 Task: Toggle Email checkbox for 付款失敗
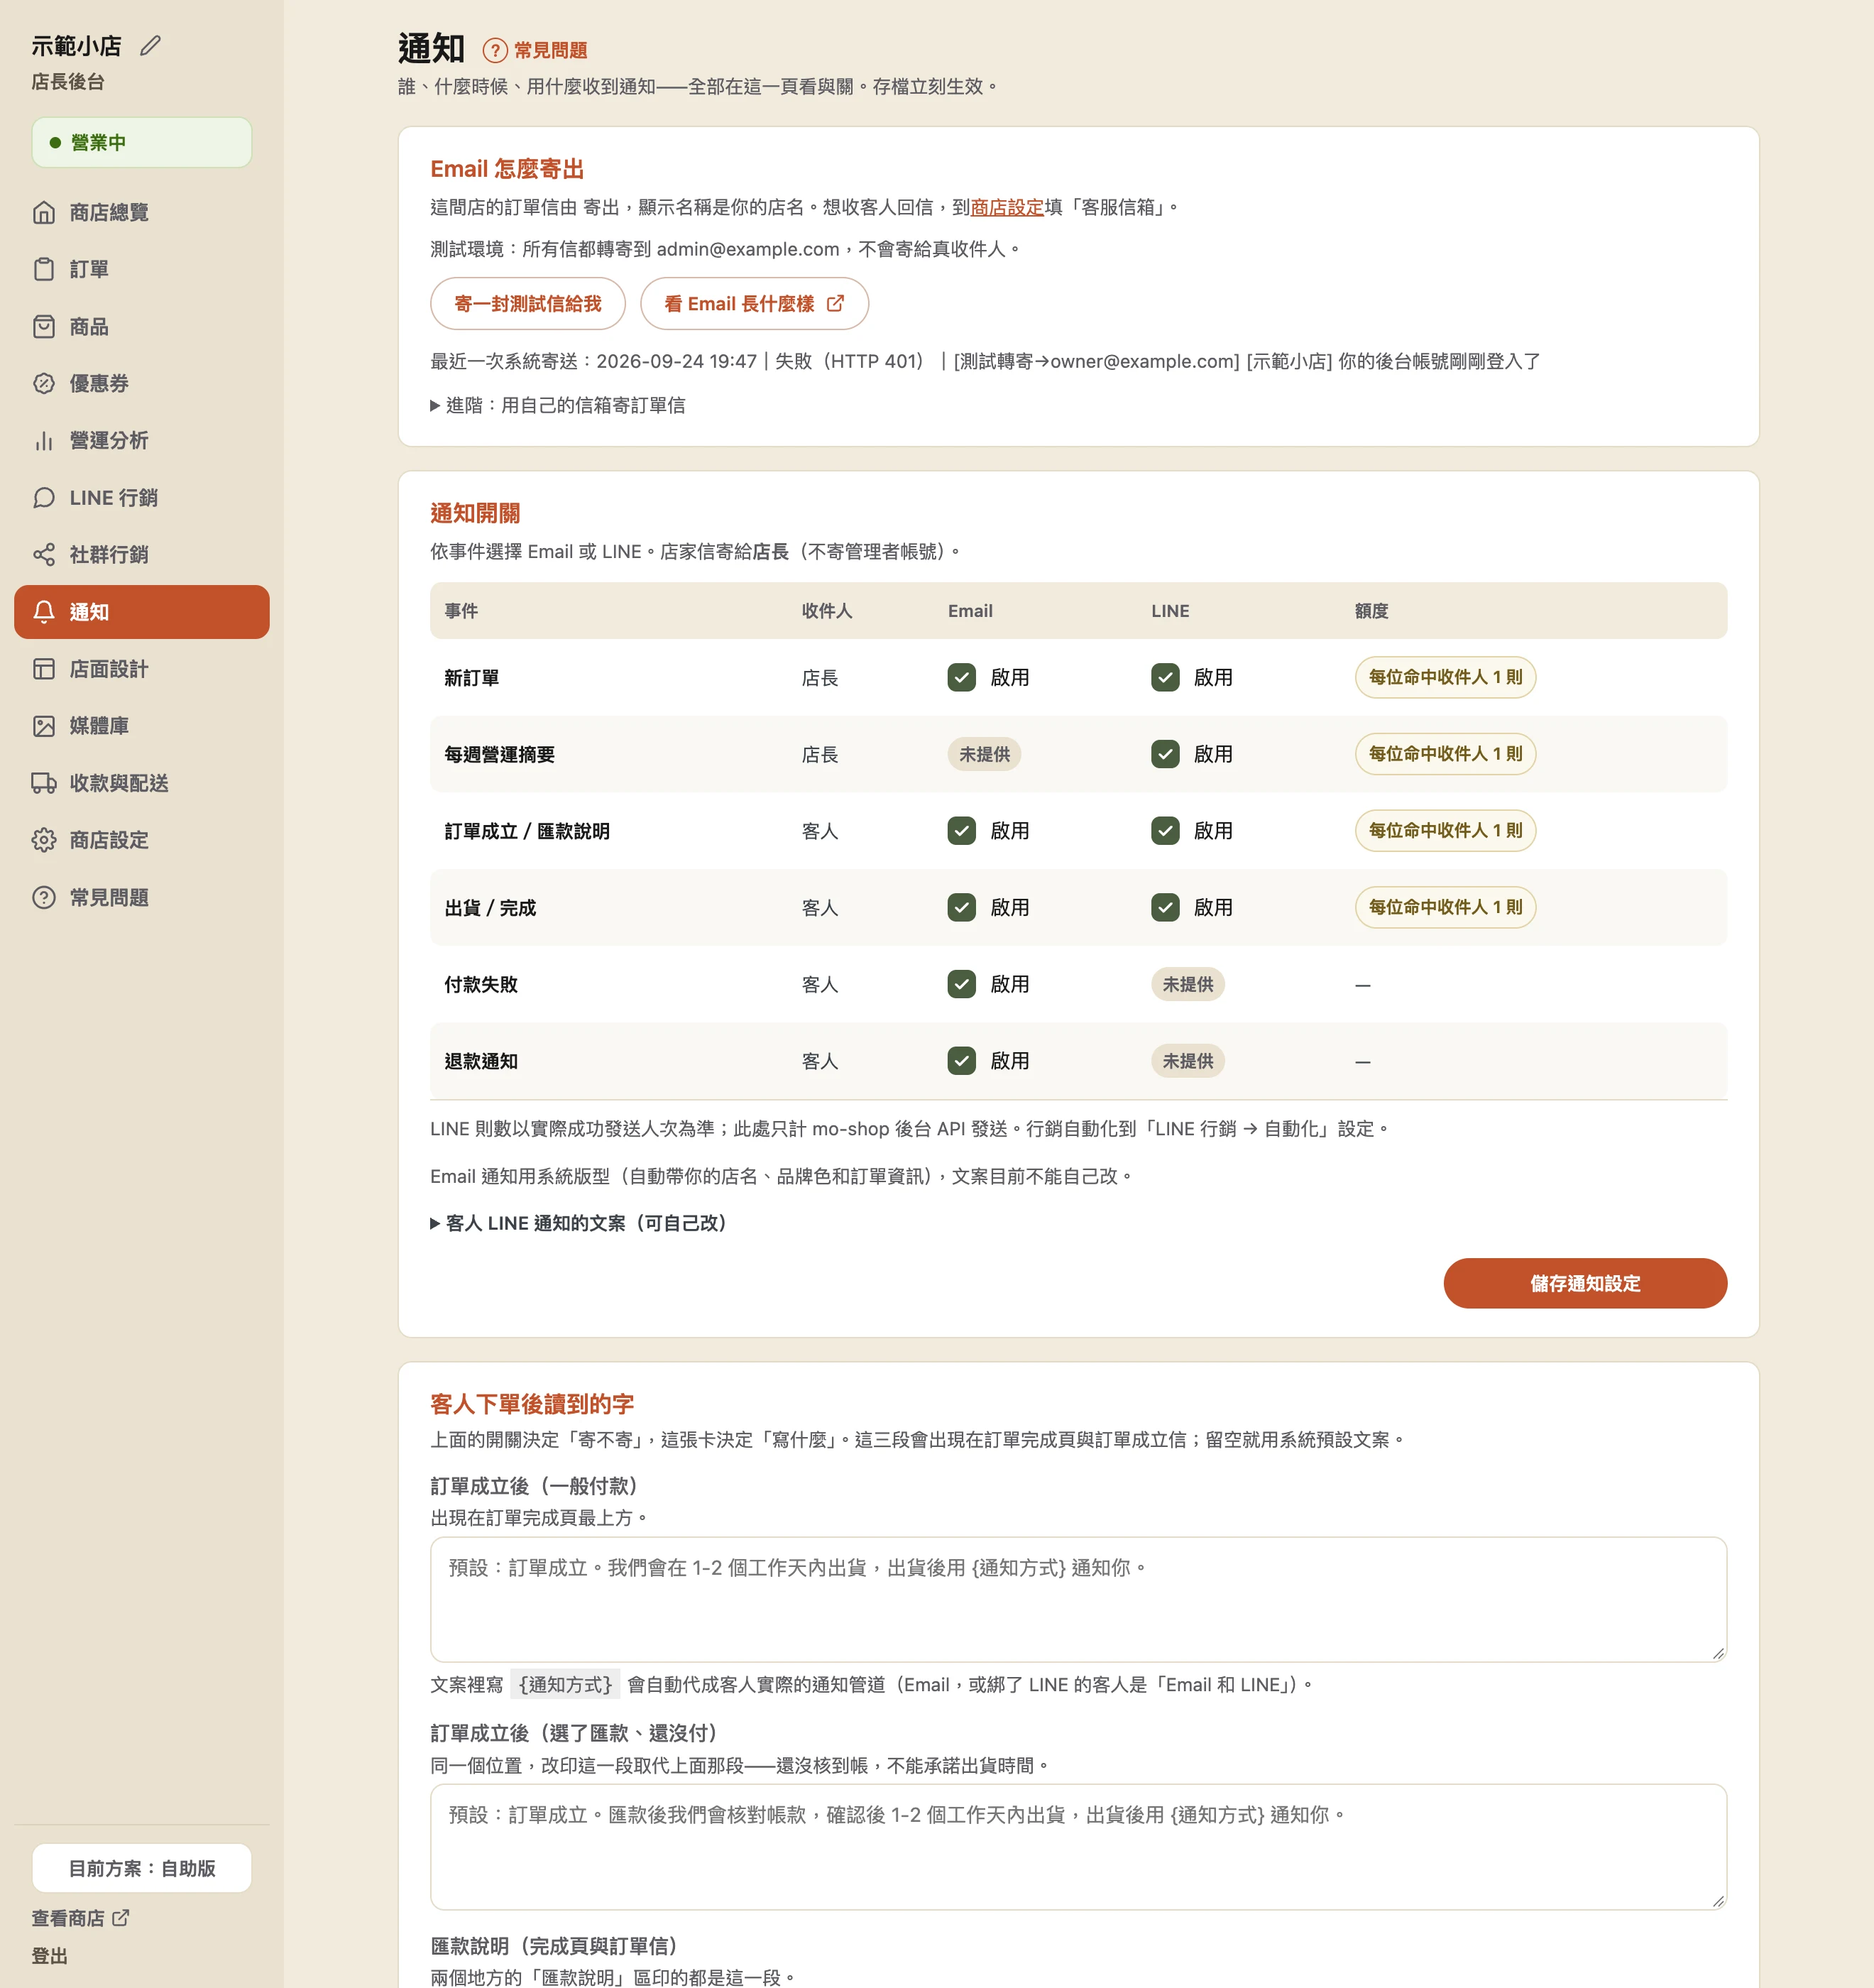pyautogui.click(x=961, y=984)
